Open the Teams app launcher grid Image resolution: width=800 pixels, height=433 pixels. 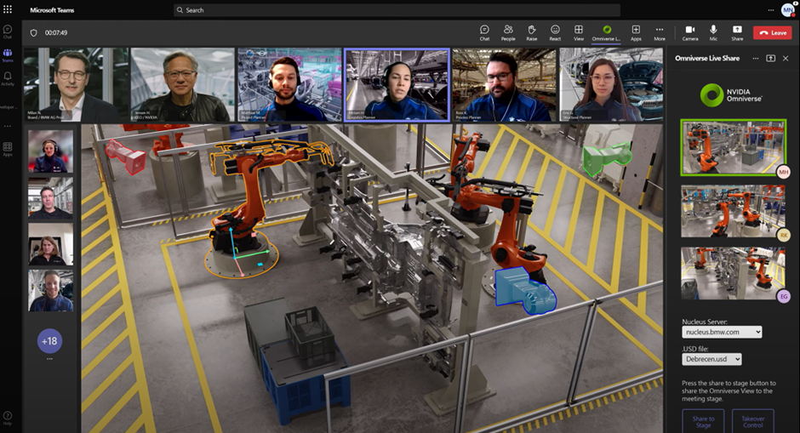tap(8, 9)
